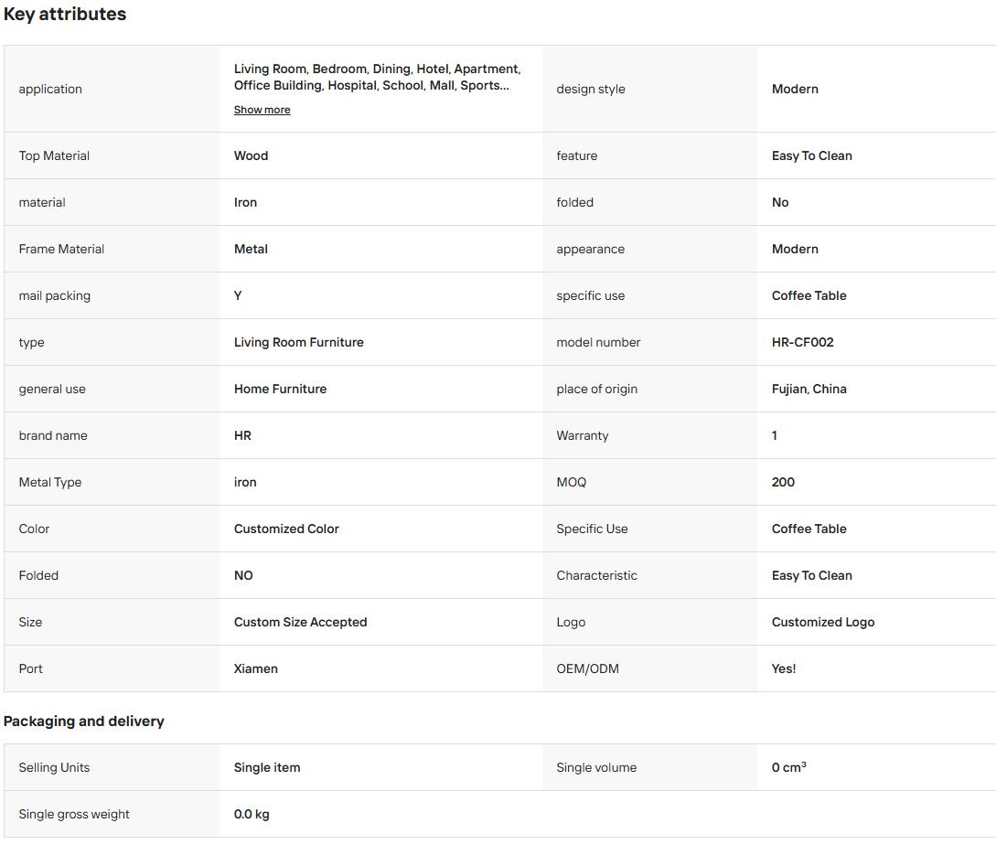Click the Home Furniture general use value
This screenshot has height=866, width=996.
[280, 389]
